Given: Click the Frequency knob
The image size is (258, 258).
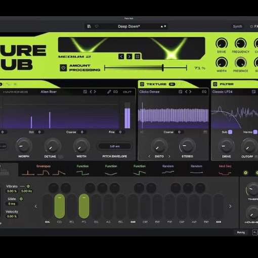Looking at the screenshot, I should (x=241, y=44).
